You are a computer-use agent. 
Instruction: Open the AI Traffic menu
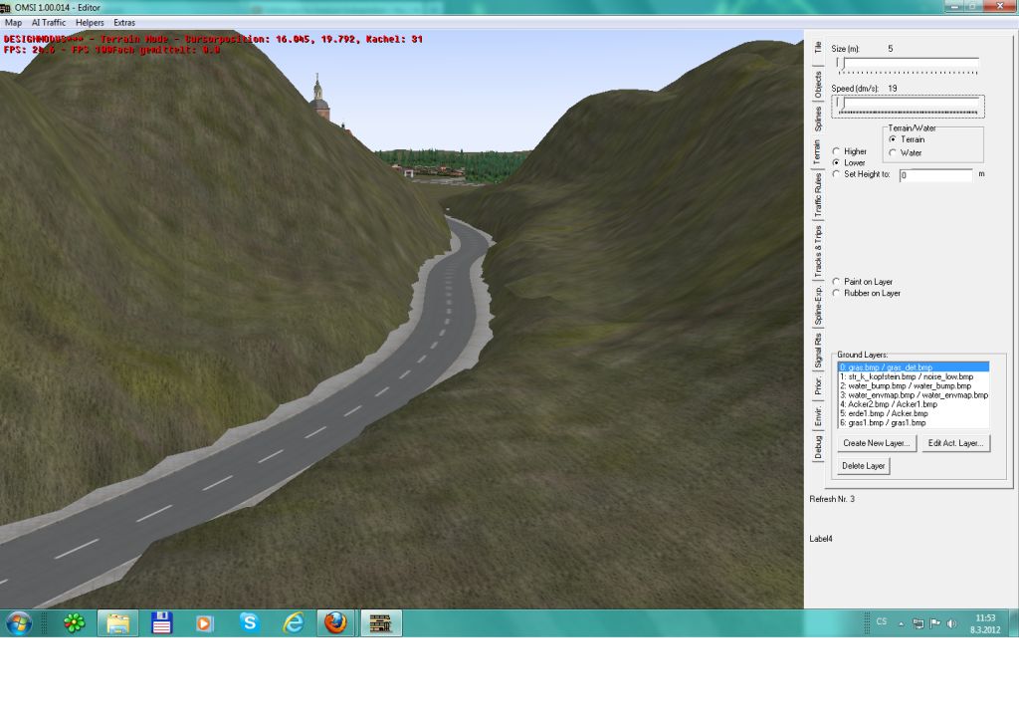click(49, 22)
